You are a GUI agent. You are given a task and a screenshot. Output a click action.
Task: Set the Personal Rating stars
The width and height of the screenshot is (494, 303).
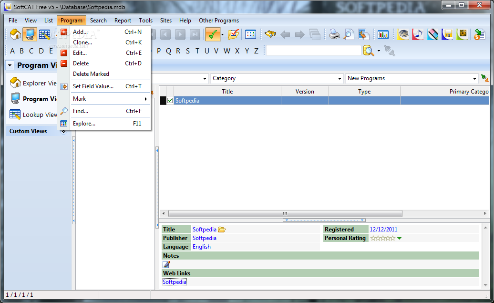(x=382, y=239)
